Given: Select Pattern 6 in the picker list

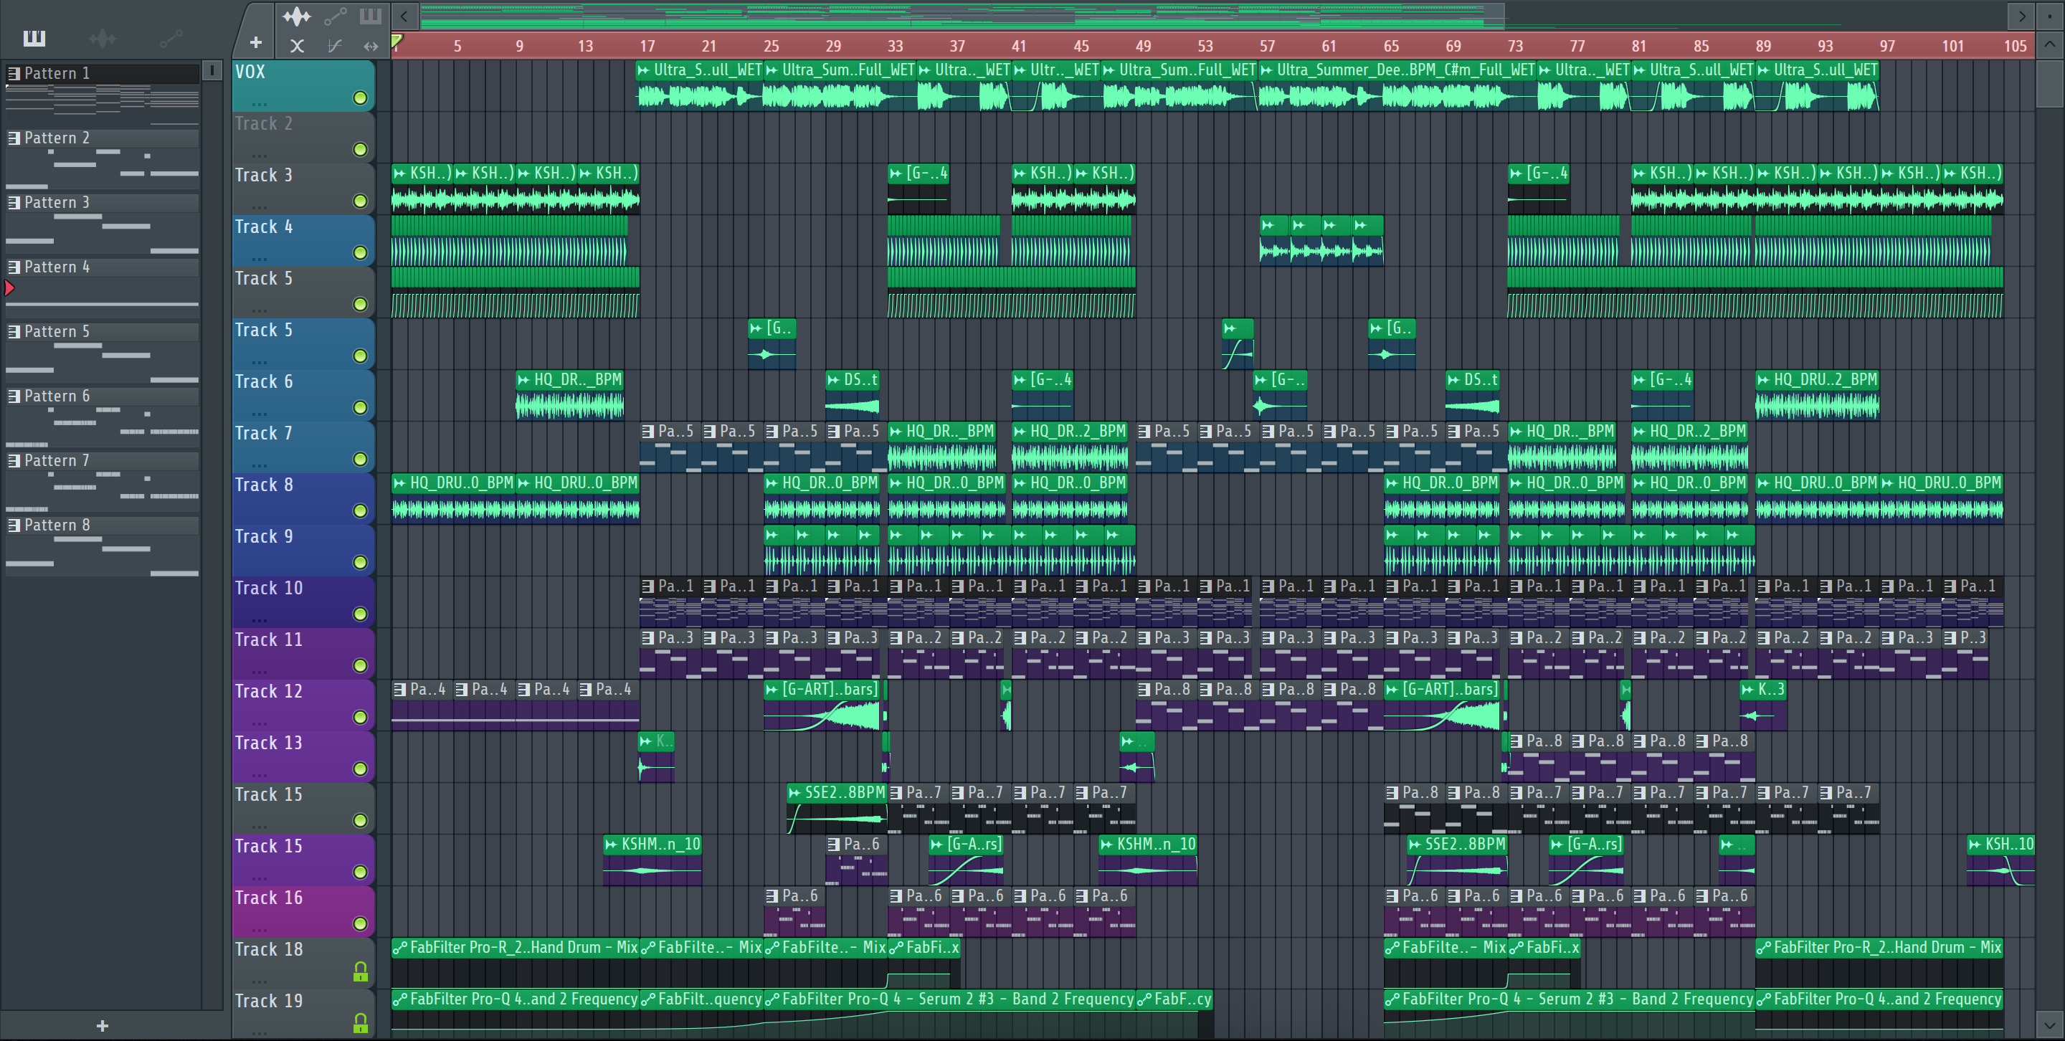Looking at the screenshot, I should (103, 396).
